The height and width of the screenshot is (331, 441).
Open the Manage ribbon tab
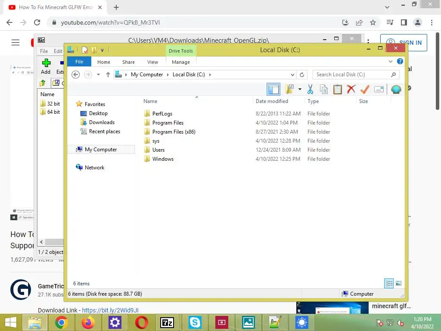click(180, 62)
